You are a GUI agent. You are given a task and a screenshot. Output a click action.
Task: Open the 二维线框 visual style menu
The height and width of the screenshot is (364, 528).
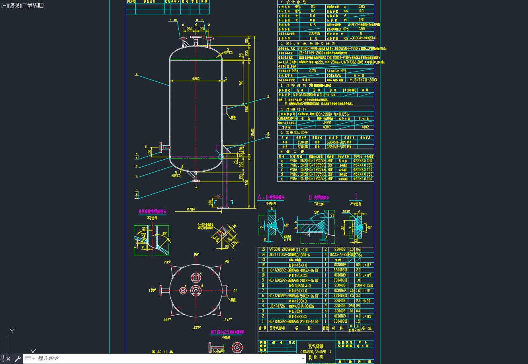coord(32,5)
